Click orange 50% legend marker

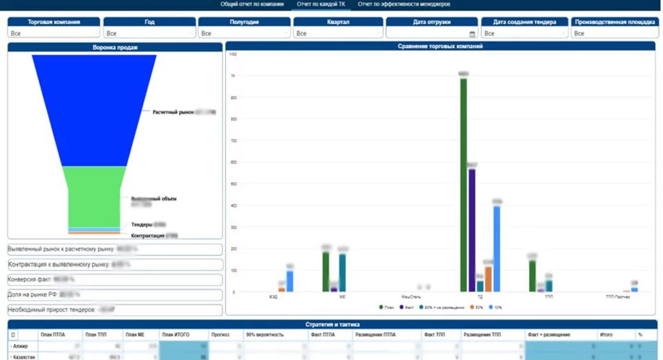(471, 307)
